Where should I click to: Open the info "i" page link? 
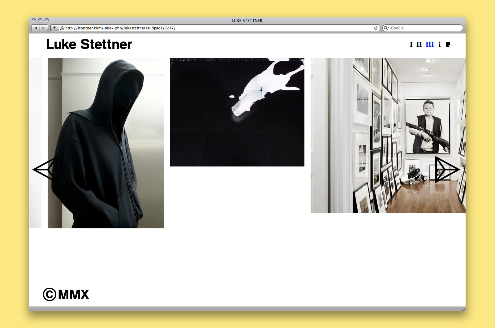coord(440,45)
